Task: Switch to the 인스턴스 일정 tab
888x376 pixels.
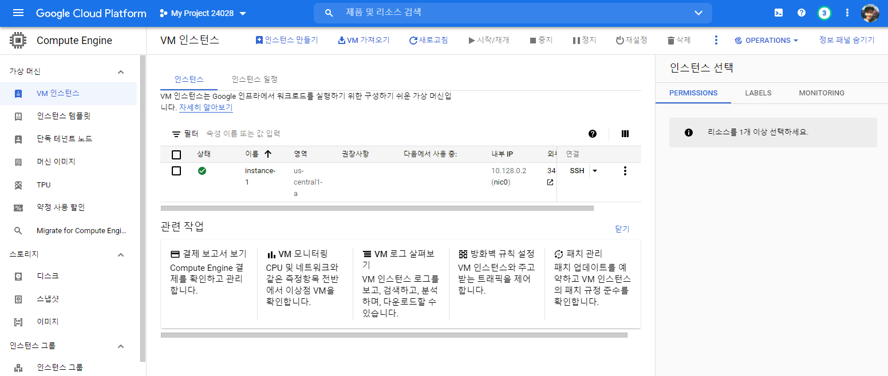Action: (255, 79)
